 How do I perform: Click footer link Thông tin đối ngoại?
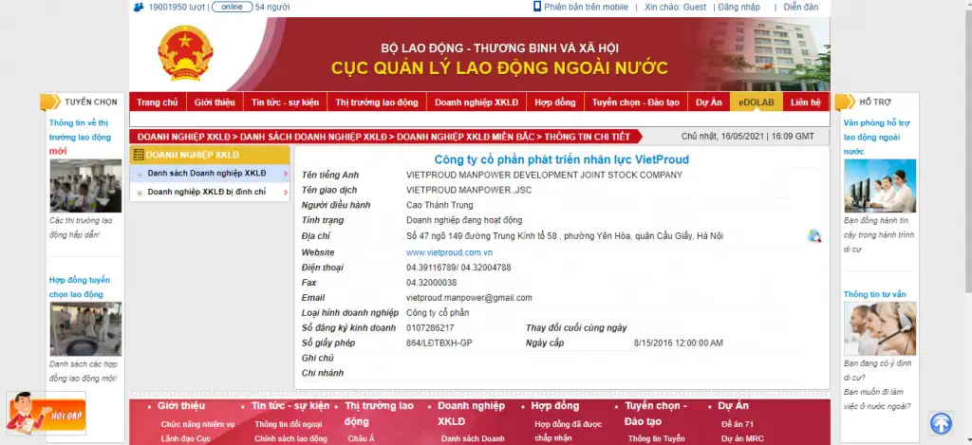289,424
